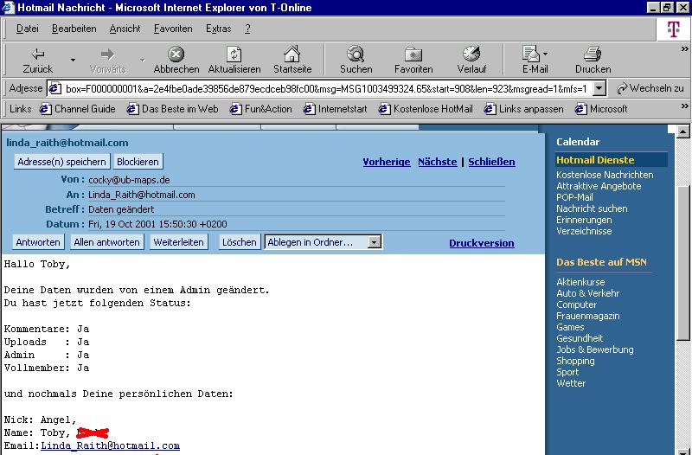
Task: Open Links anpassen shortcut
Action: 524,109
